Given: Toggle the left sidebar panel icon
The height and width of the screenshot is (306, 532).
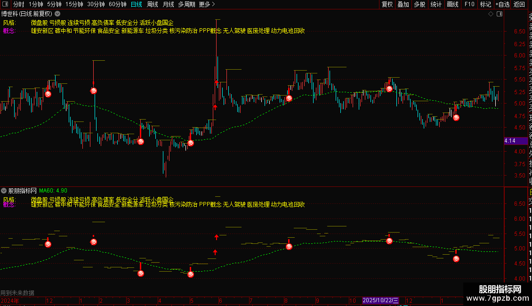Looking at the screenshot, I should click(5, 4).
